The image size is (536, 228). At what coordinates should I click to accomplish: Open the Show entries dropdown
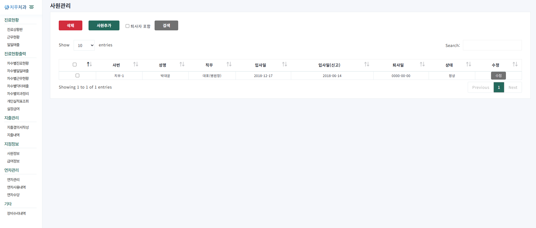point(84,45)
